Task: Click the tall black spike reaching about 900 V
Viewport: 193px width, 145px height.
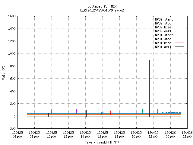Action: [x=150, y=88]
